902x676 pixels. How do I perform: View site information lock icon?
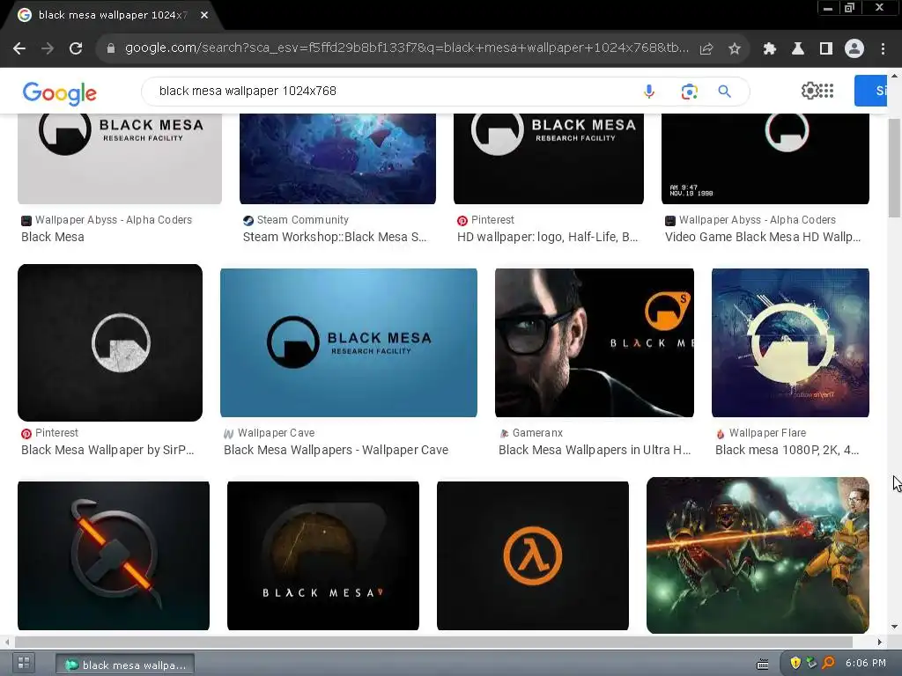pos(111,48)
